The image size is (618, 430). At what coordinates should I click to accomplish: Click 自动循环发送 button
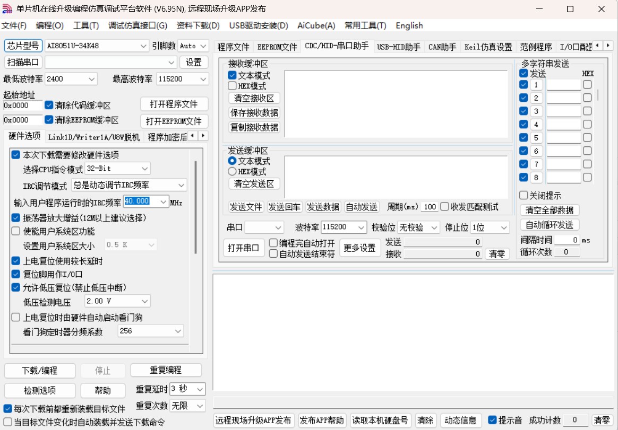(550, 225)
